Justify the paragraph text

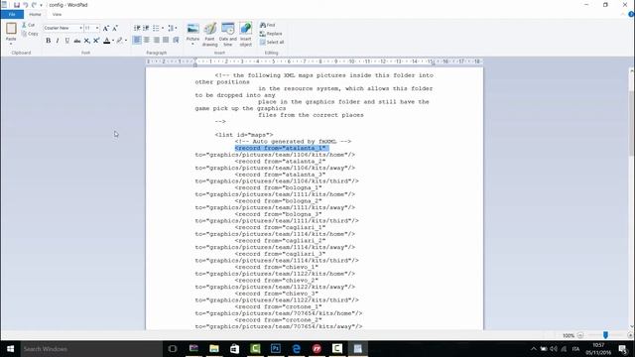[x=166, y=40]
